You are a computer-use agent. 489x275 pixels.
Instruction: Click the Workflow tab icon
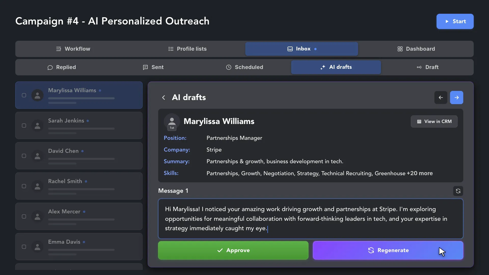pos(59,49)
